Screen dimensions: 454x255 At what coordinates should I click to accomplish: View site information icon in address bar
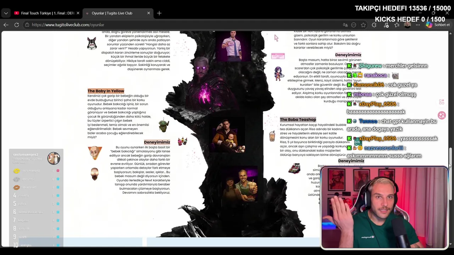tap(27, 25)
